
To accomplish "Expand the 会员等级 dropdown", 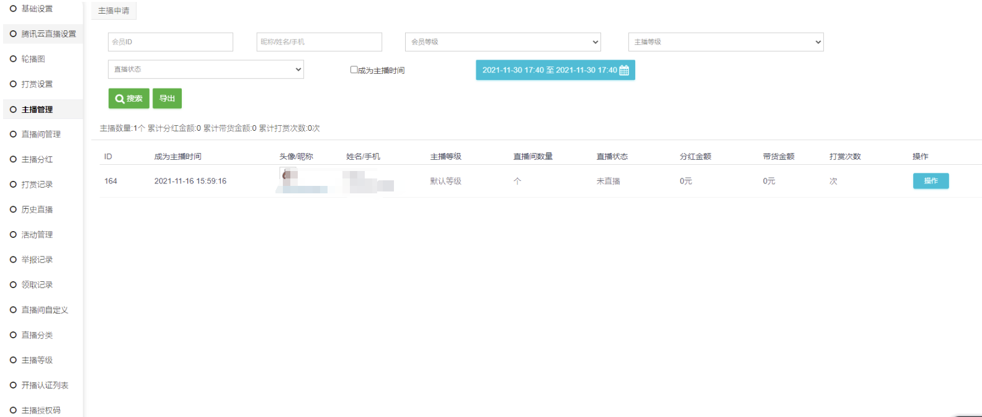I will tap(502, 42).
